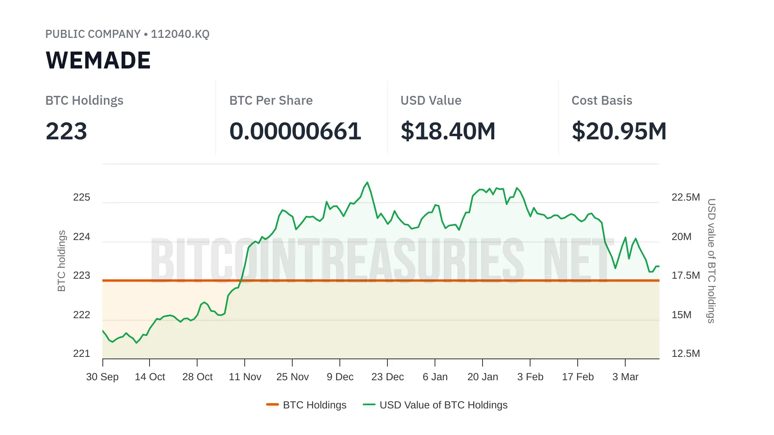Click the 9 Dec x-axis date marker
Screen dimensions: 774x435
340,377
